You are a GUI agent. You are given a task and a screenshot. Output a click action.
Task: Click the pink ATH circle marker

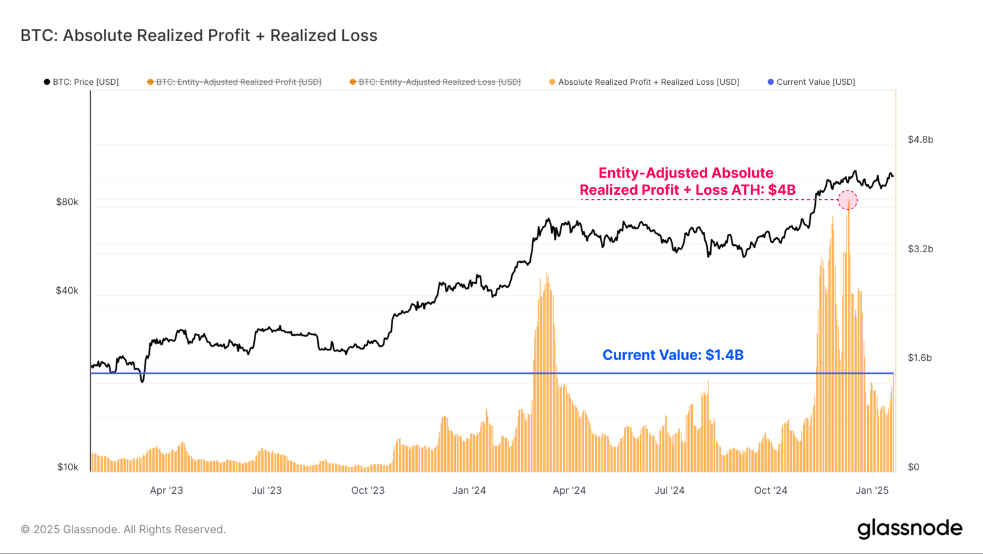point(848,200)
